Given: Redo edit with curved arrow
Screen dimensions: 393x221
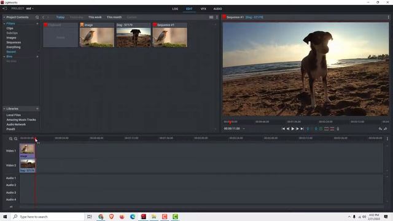Looking at the screenshot, I should click(x=386, y=129).
